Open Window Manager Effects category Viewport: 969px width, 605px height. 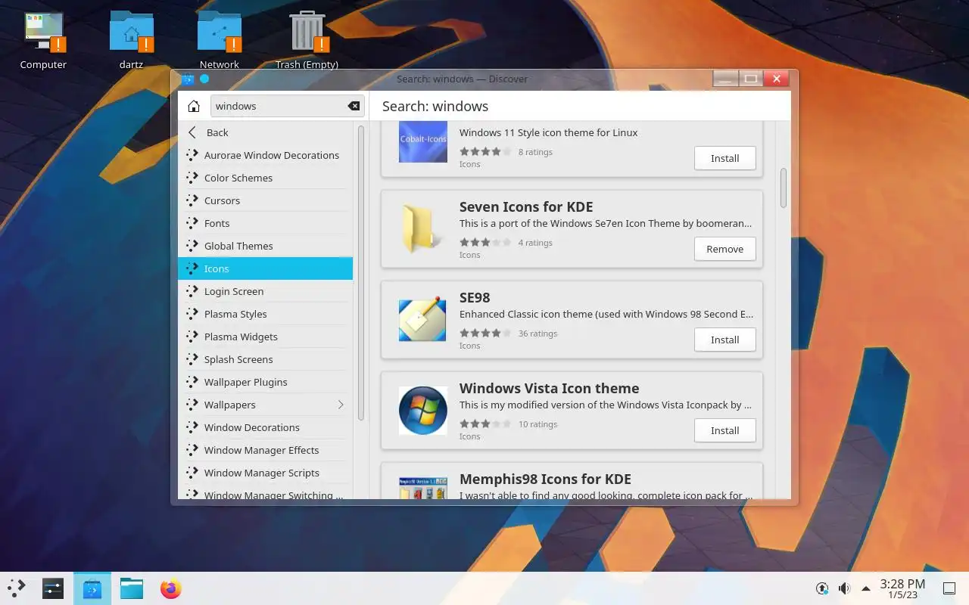(x=265, y=450)
